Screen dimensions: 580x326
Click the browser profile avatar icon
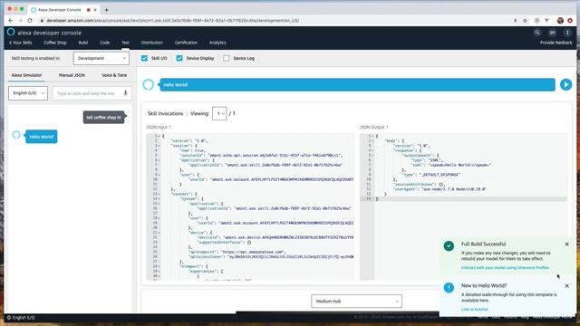(560, 21)
